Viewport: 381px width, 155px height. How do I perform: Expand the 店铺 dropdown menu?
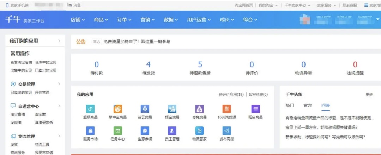coord(78,20)
